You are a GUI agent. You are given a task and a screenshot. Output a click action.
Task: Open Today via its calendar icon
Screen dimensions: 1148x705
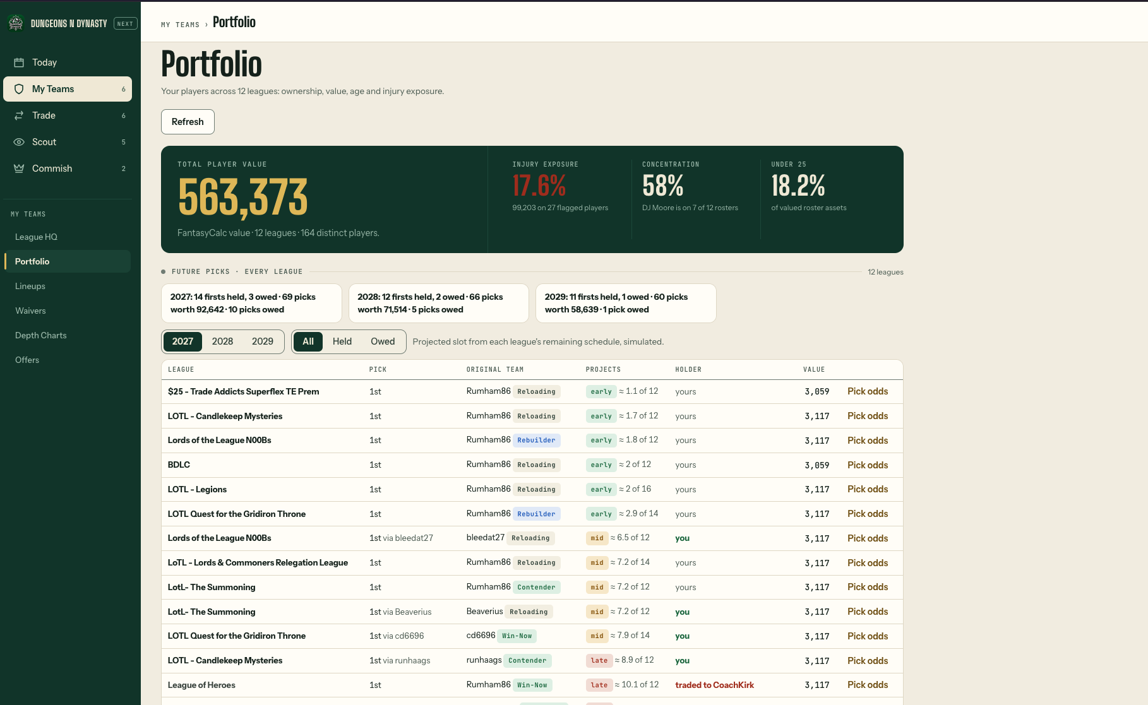pos(19,62)
